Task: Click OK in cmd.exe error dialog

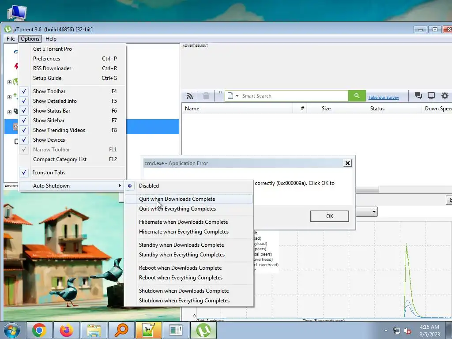Action: point(329,216)
